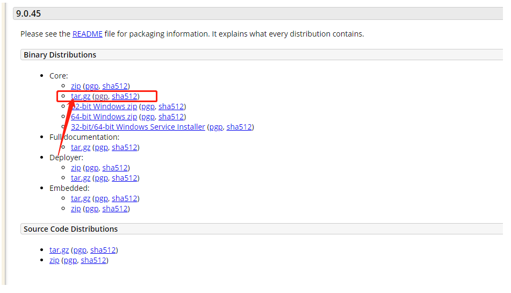Download the 32-bit Windows zip

pos(107,106)
